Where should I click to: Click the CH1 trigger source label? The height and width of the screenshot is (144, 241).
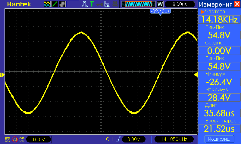click(x=110, y=139)
